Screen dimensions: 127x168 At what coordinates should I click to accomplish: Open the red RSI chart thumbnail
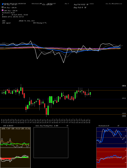click(112, 158)
